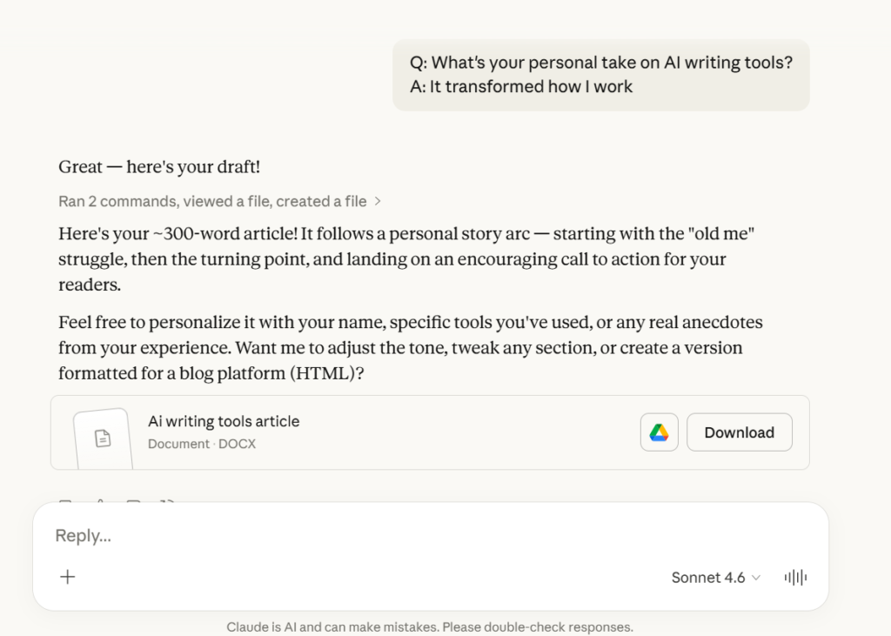The width and height of the screenshot is (891, 636).
Task: Open the document file icon preview
Action: (x=103, y=439)
